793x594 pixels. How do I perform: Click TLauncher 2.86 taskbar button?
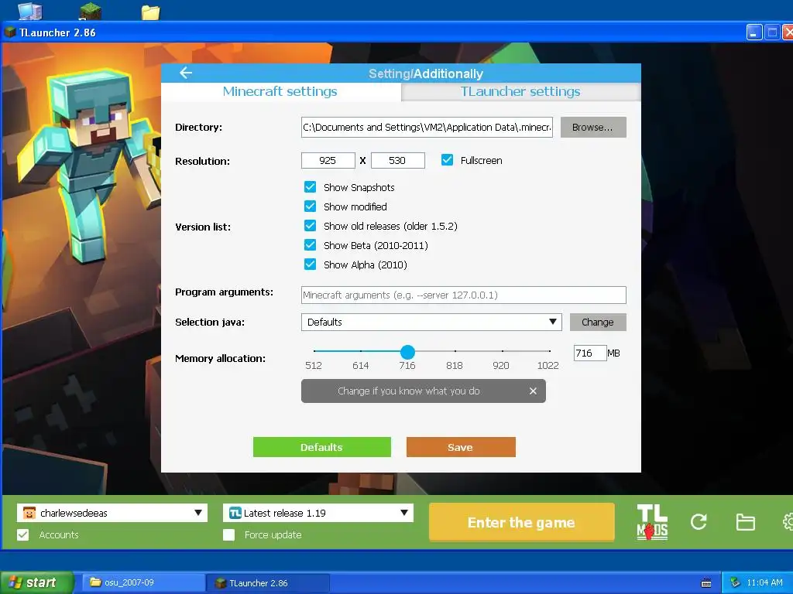(268, 583)
